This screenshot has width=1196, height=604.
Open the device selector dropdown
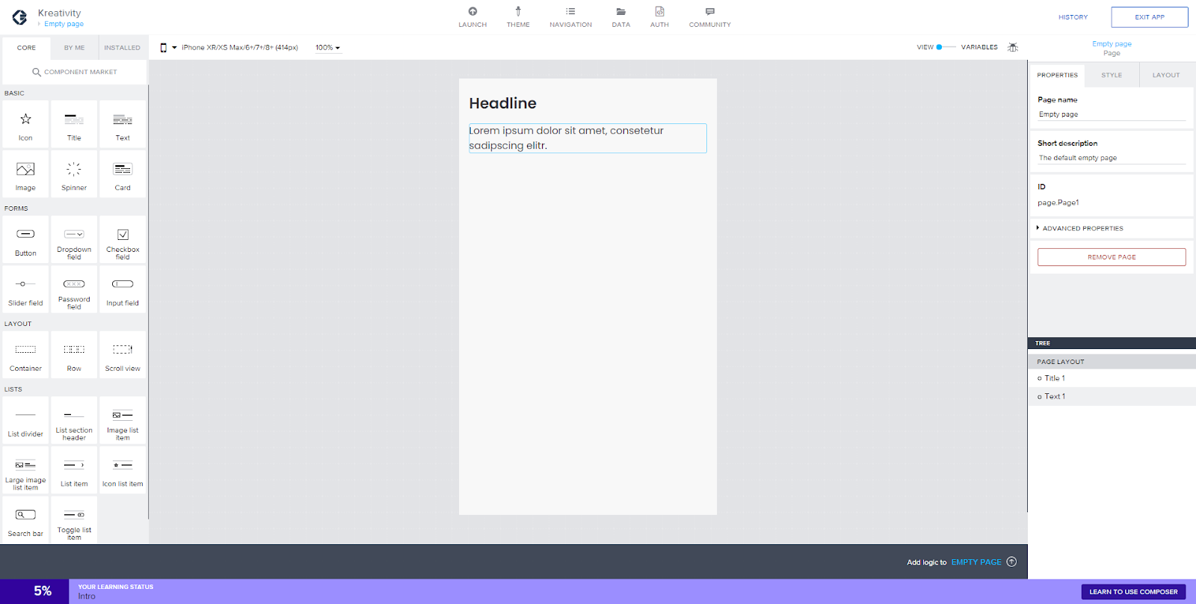pos(229,48)
